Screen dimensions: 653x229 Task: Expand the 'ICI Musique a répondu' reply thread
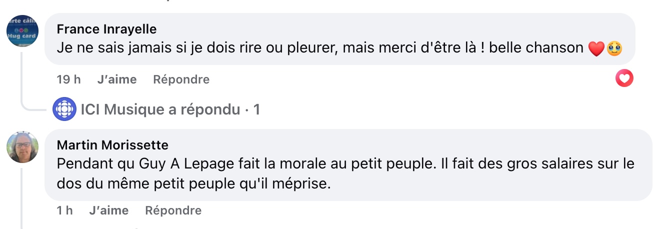click(x=160, y=109)
